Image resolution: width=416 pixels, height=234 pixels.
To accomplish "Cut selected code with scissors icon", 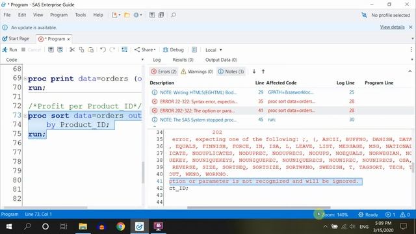I will tap(72, 50).
